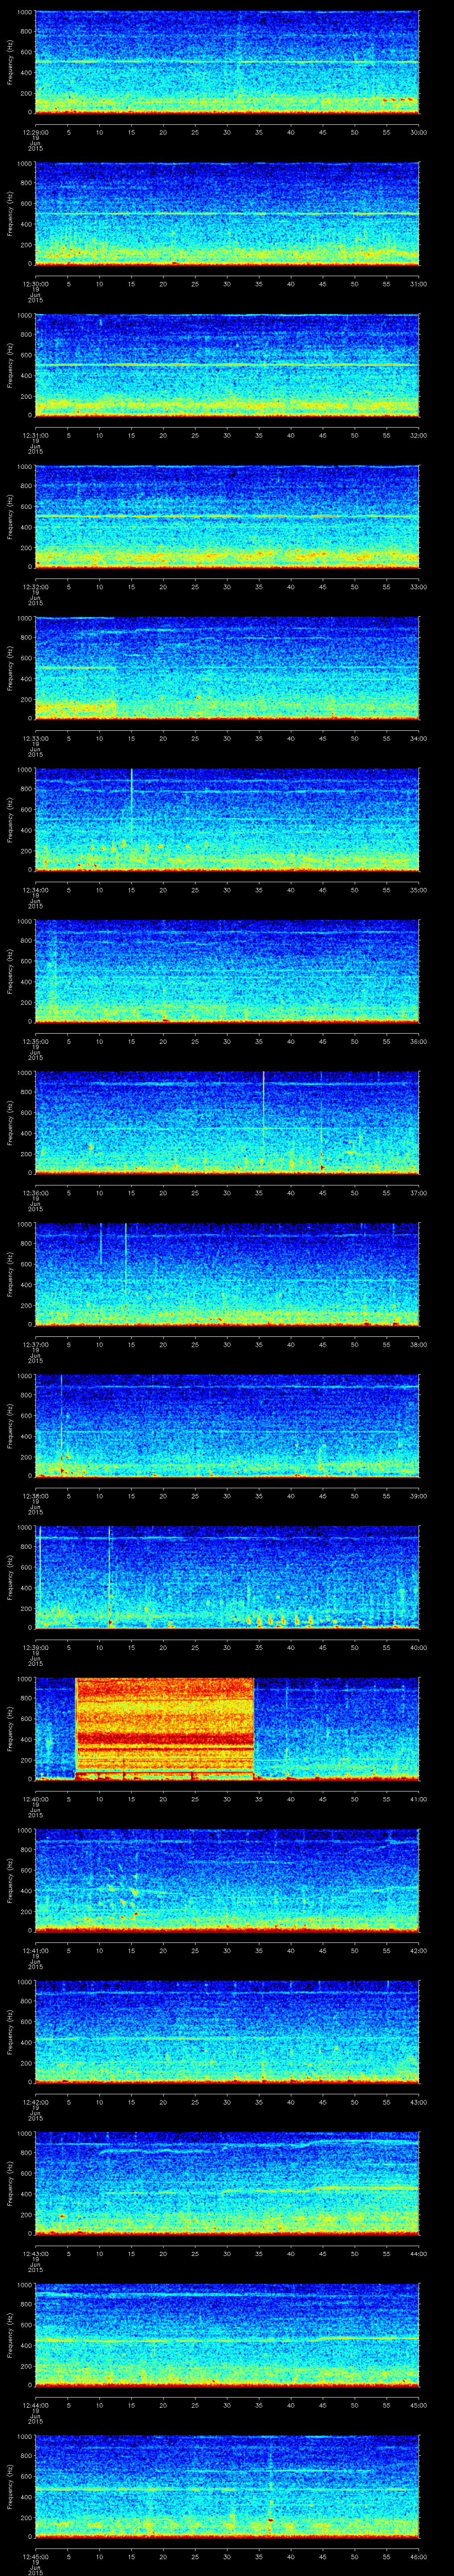Click the '46:00' end label under the last panel

click(418, 2556)
